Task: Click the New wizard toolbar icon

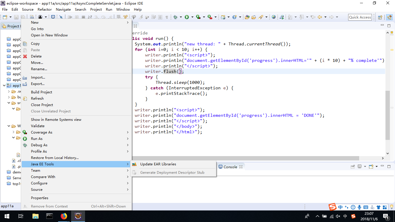Action: point(5,17)
